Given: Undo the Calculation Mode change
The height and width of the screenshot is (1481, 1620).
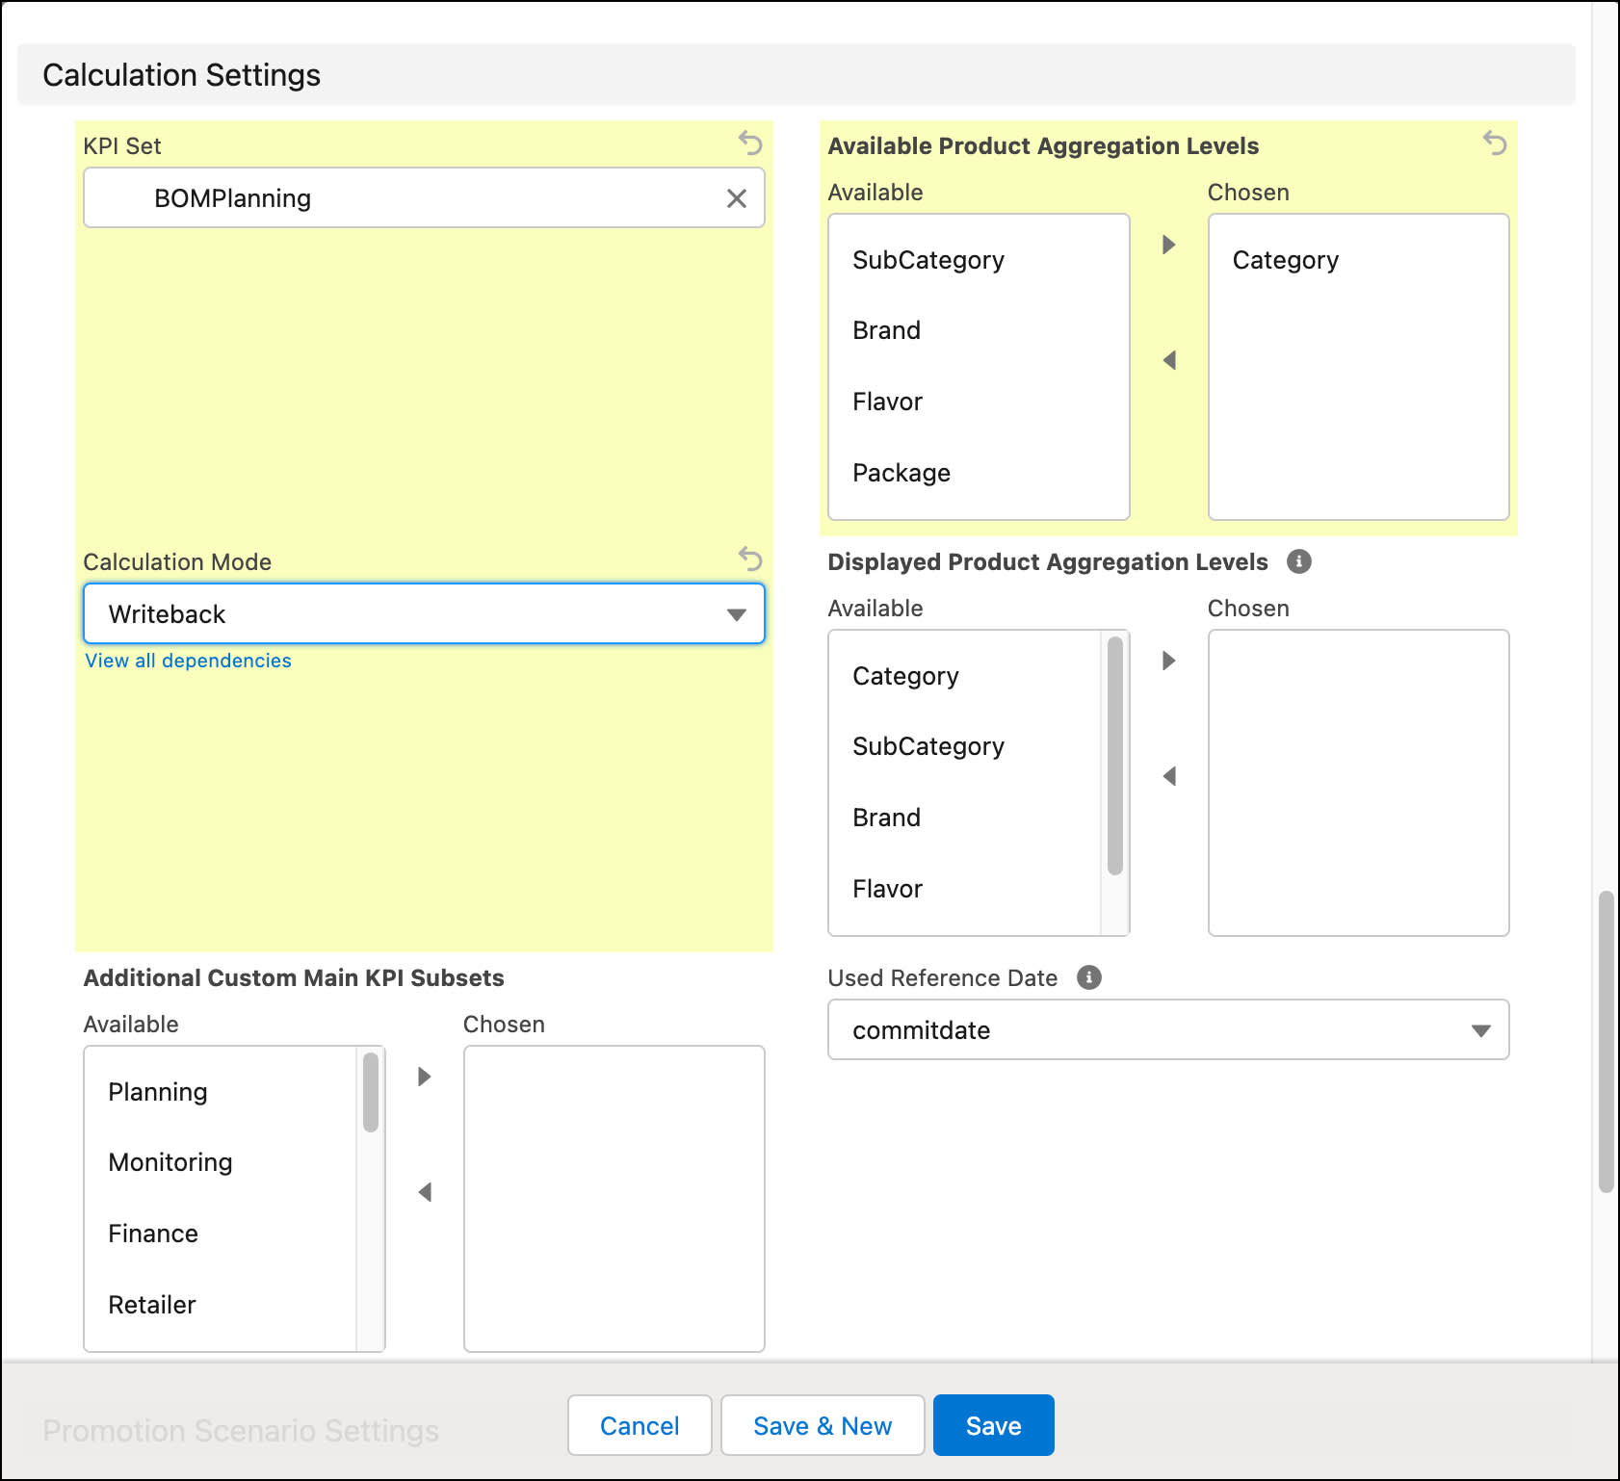Looking at the screenshot, I should (750, 559).
